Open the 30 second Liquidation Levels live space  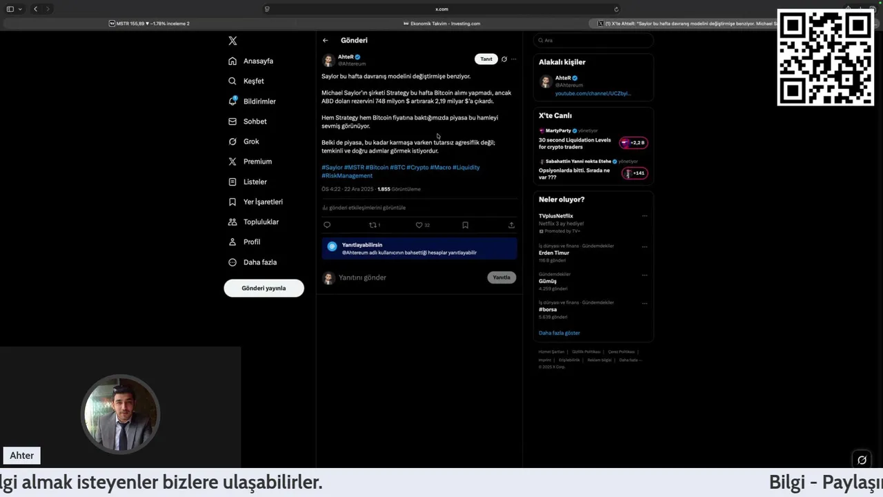click(575, 143)
